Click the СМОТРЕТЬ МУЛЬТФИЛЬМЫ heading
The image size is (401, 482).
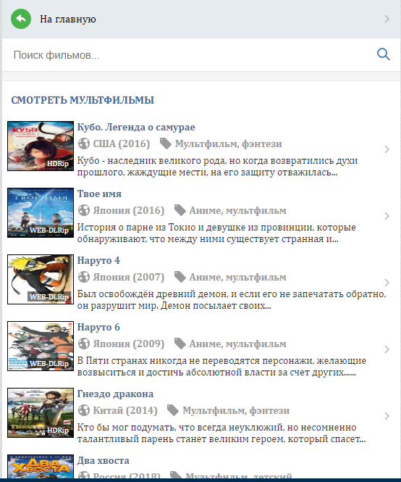[x=83, y=100]
